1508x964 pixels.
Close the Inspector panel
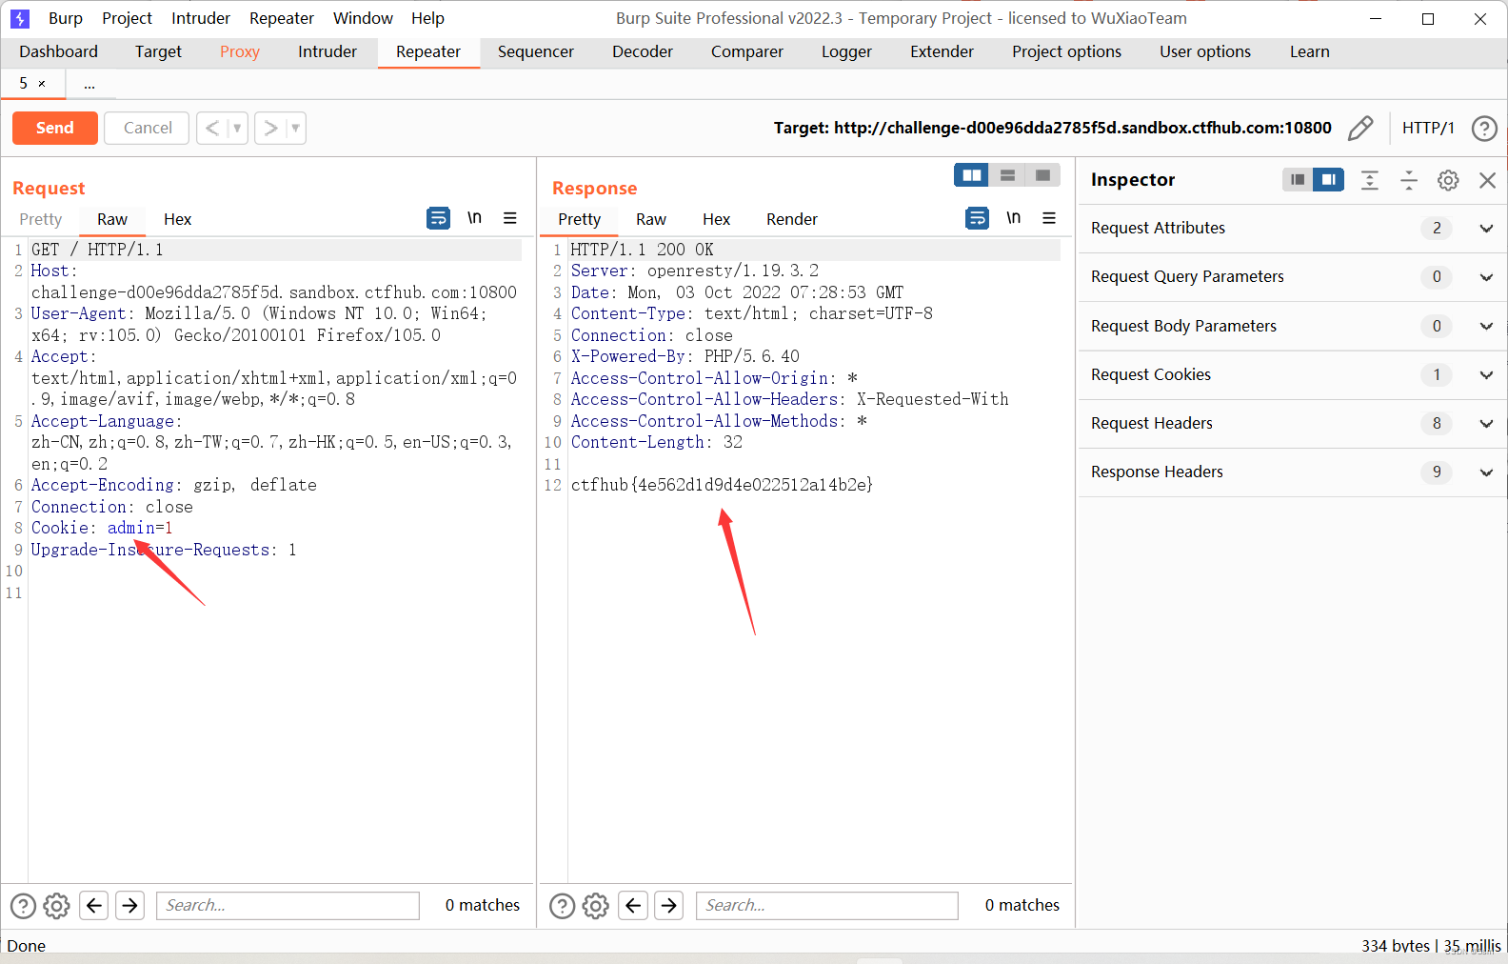(x=1487, y=180)
